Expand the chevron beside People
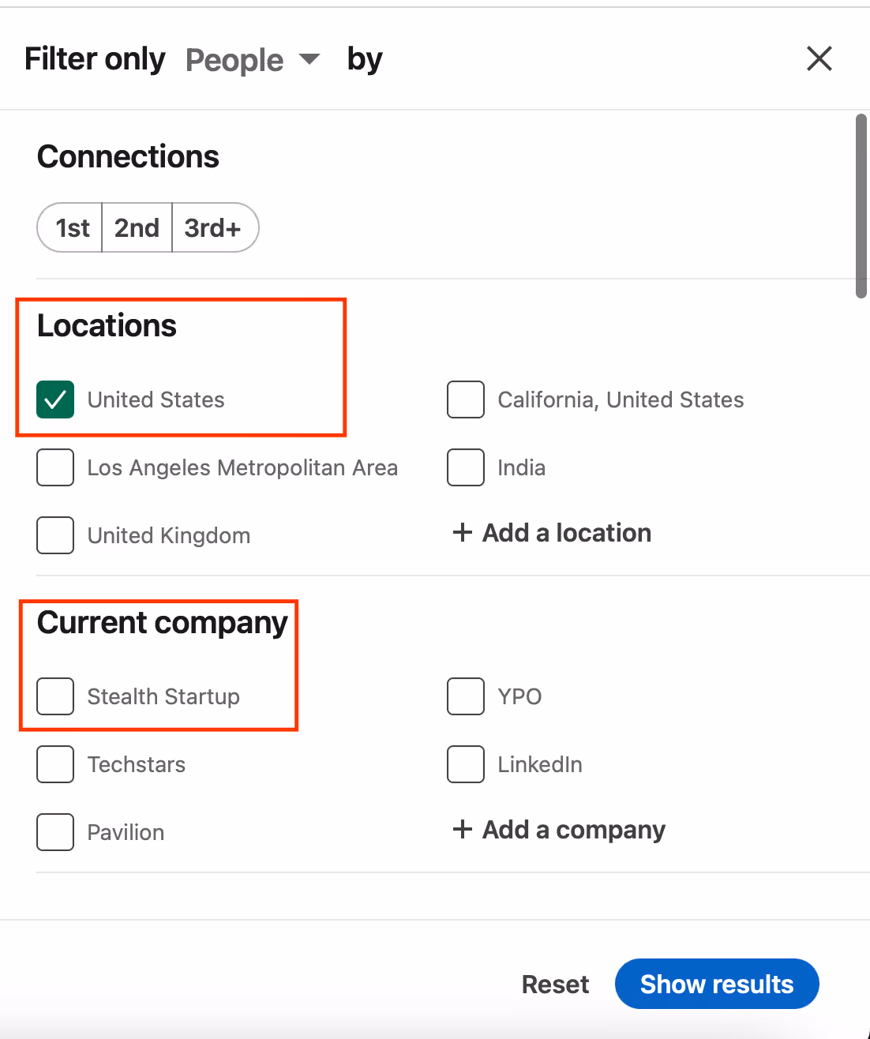Image resolution: width=870 pixels, height=1039 pixels. coord(308,59)
